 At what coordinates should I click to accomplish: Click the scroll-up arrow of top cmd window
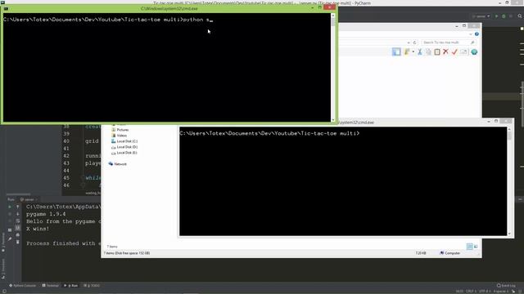(x=333, y=16)
